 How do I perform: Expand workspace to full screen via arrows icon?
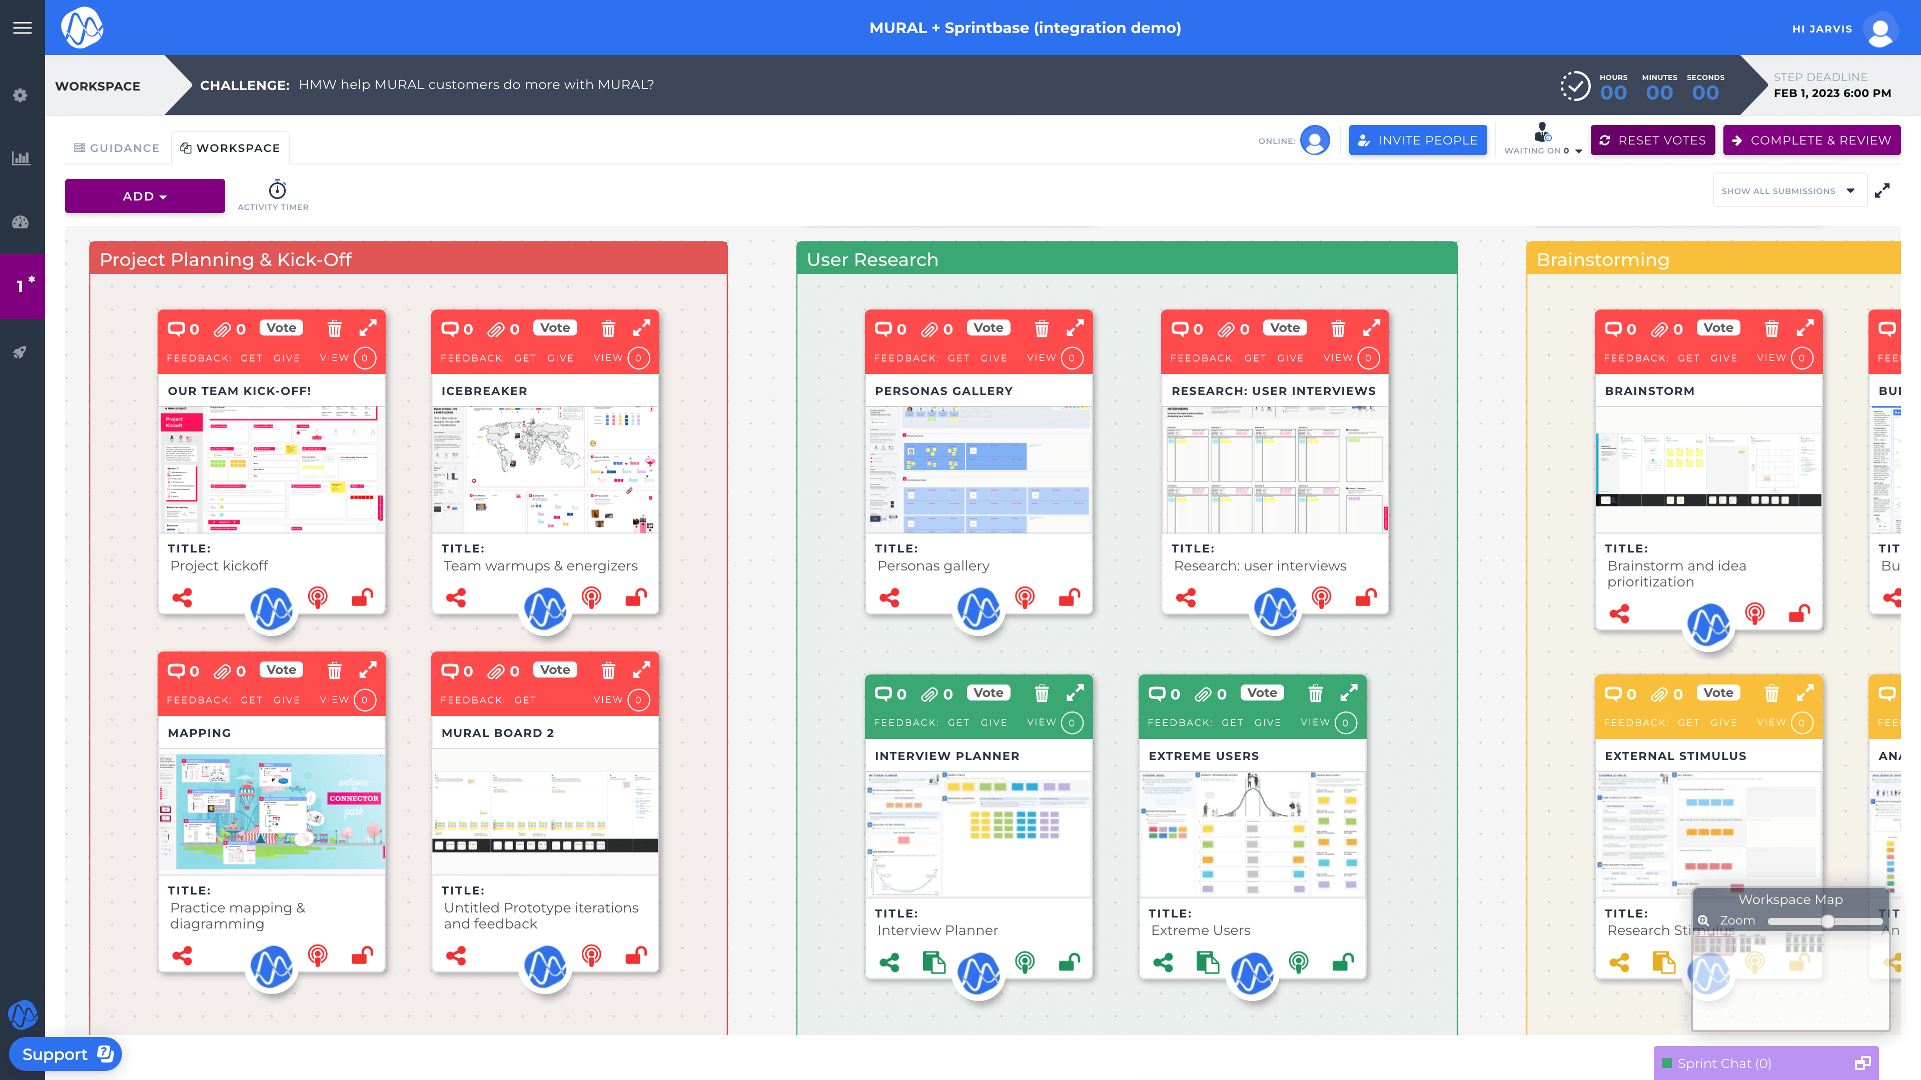click(1882, 191)
